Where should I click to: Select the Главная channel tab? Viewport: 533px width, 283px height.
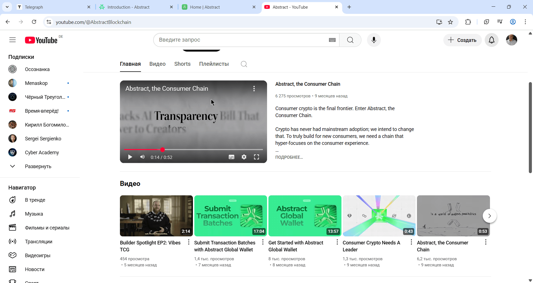pyautogui.click(x=130, y=64)
